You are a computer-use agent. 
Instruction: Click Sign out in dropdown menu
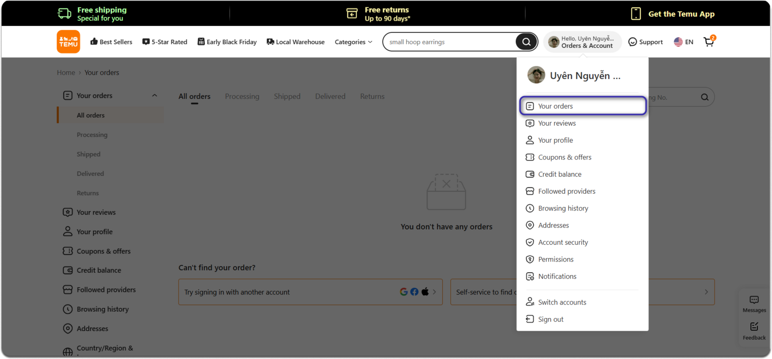(583, 319)
